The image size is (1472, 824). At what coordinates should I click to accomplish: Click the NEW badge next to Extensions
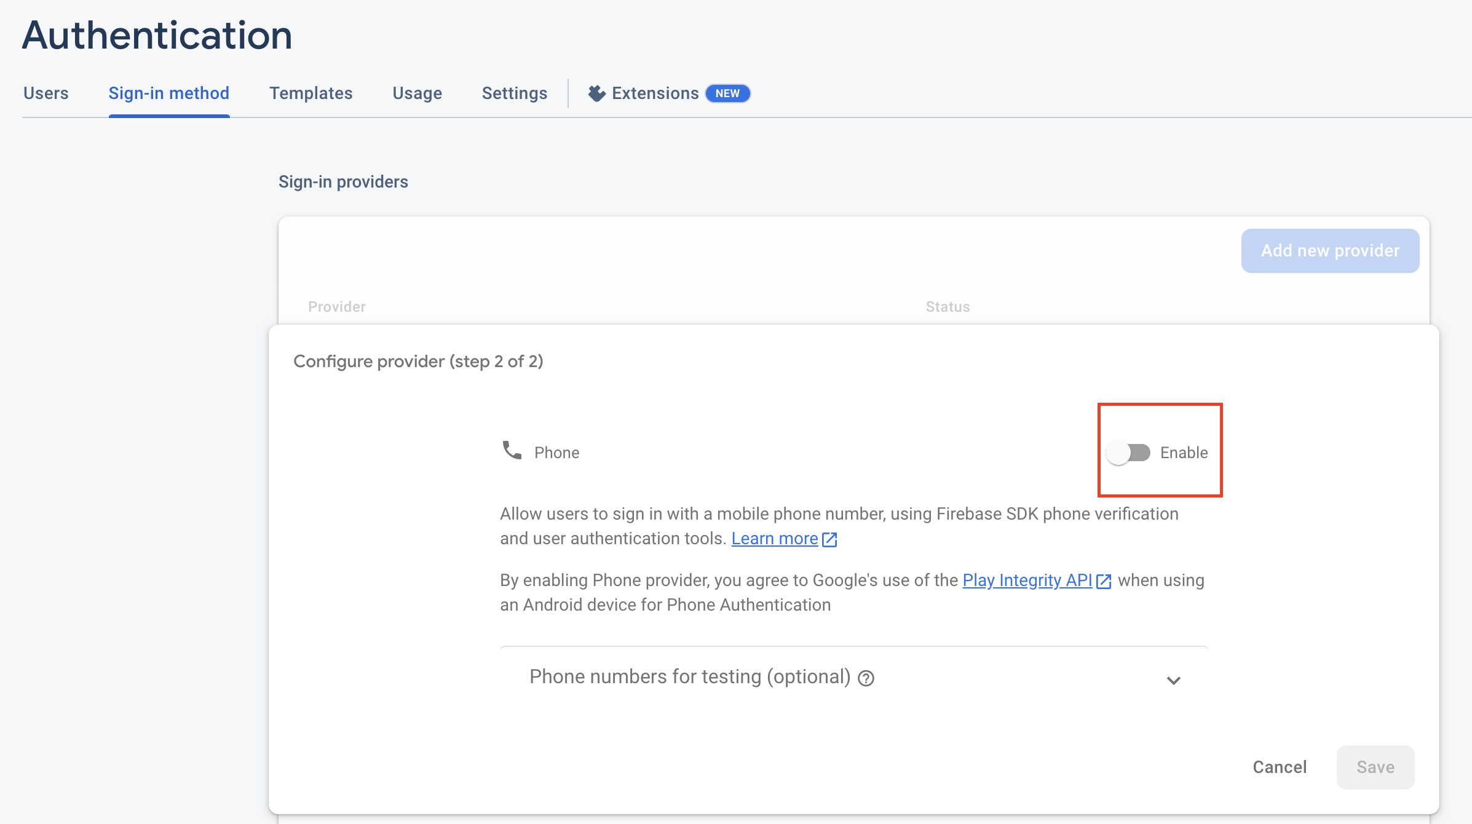pyautogui.click(x=727, y=93)
